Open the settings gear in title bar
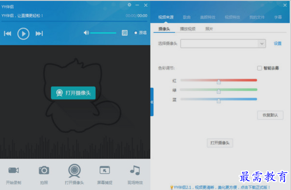The image size is (291, 190). [129, 5]
